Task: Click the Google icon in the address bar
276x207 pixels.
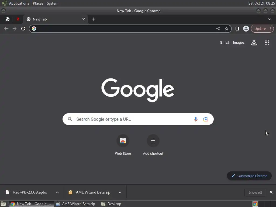Action: coord(34,29)
